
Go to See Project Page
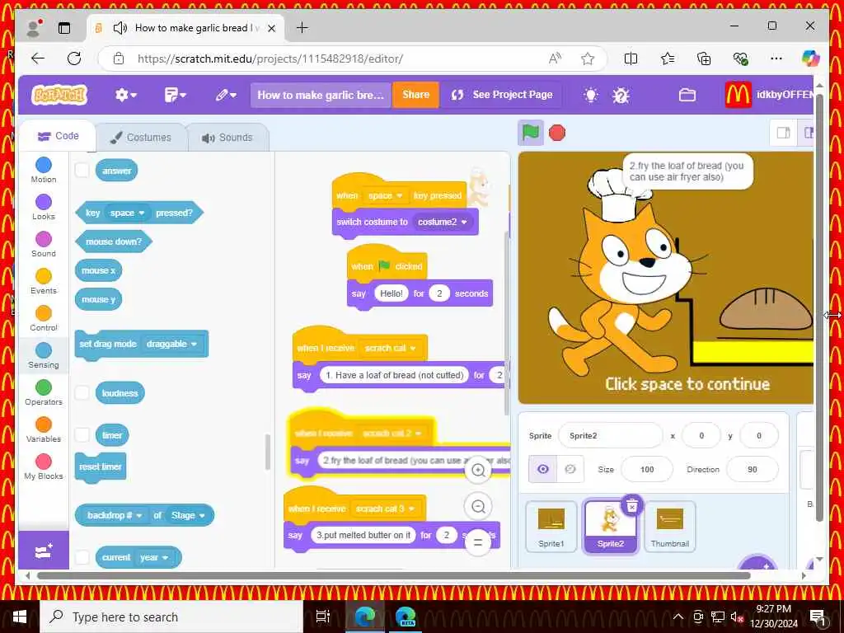[502, 95]
